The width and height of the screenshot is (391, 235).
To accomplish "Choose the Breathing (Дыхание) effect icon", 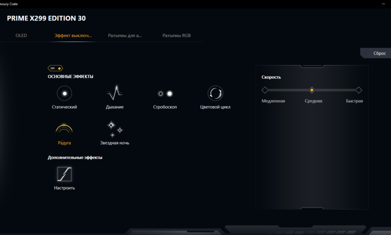I will coord(114,92).
